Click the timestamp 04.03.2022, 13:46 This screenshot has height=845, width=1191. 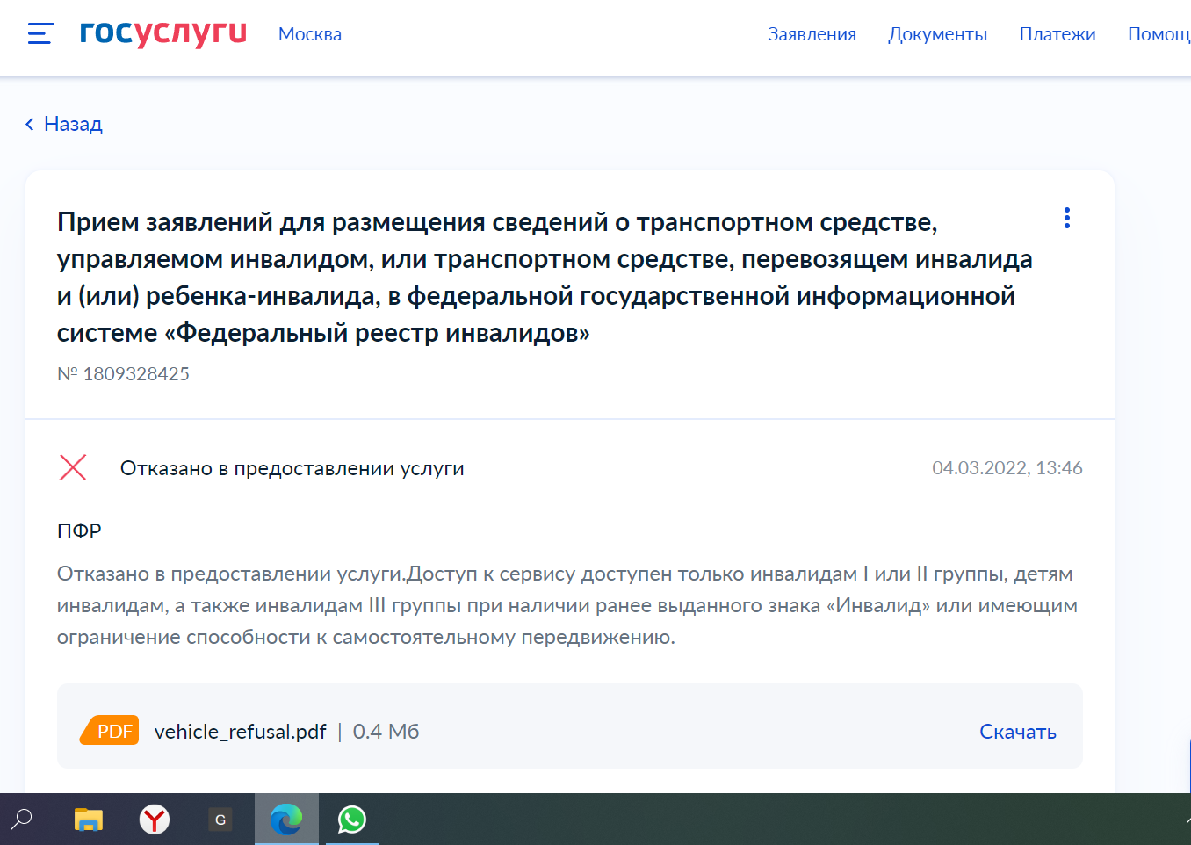1007,467
